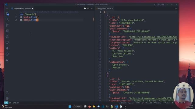Open the left editor's More Actions menu

92,8
